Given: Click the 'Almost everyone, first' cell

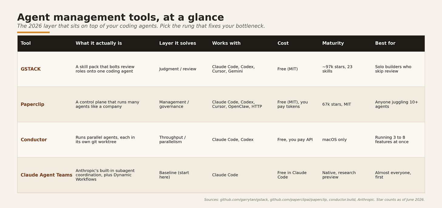Looking at the screenshot, I should click(x=393, y=175).
